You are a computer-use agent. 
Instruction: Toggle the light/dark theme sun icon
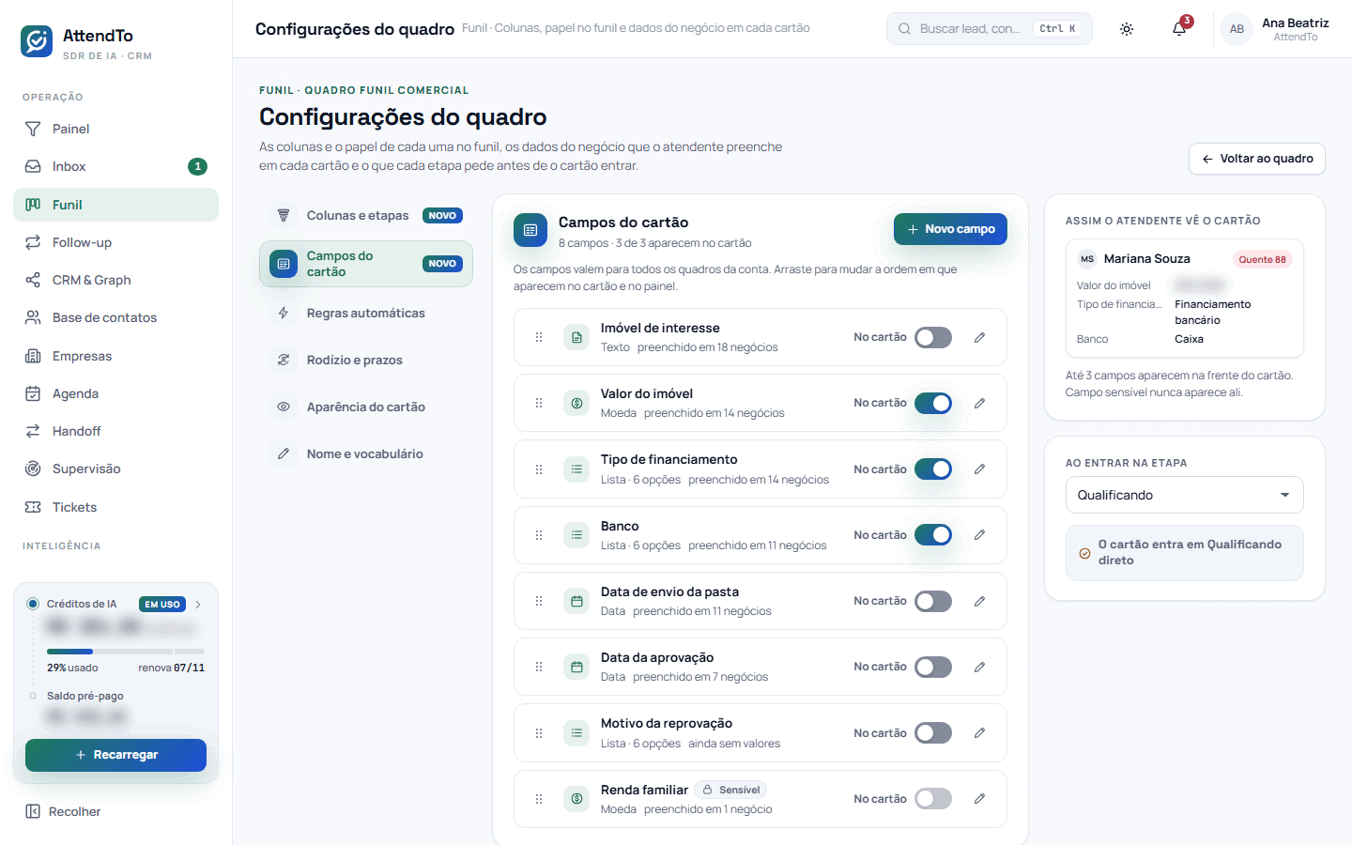1127,29
